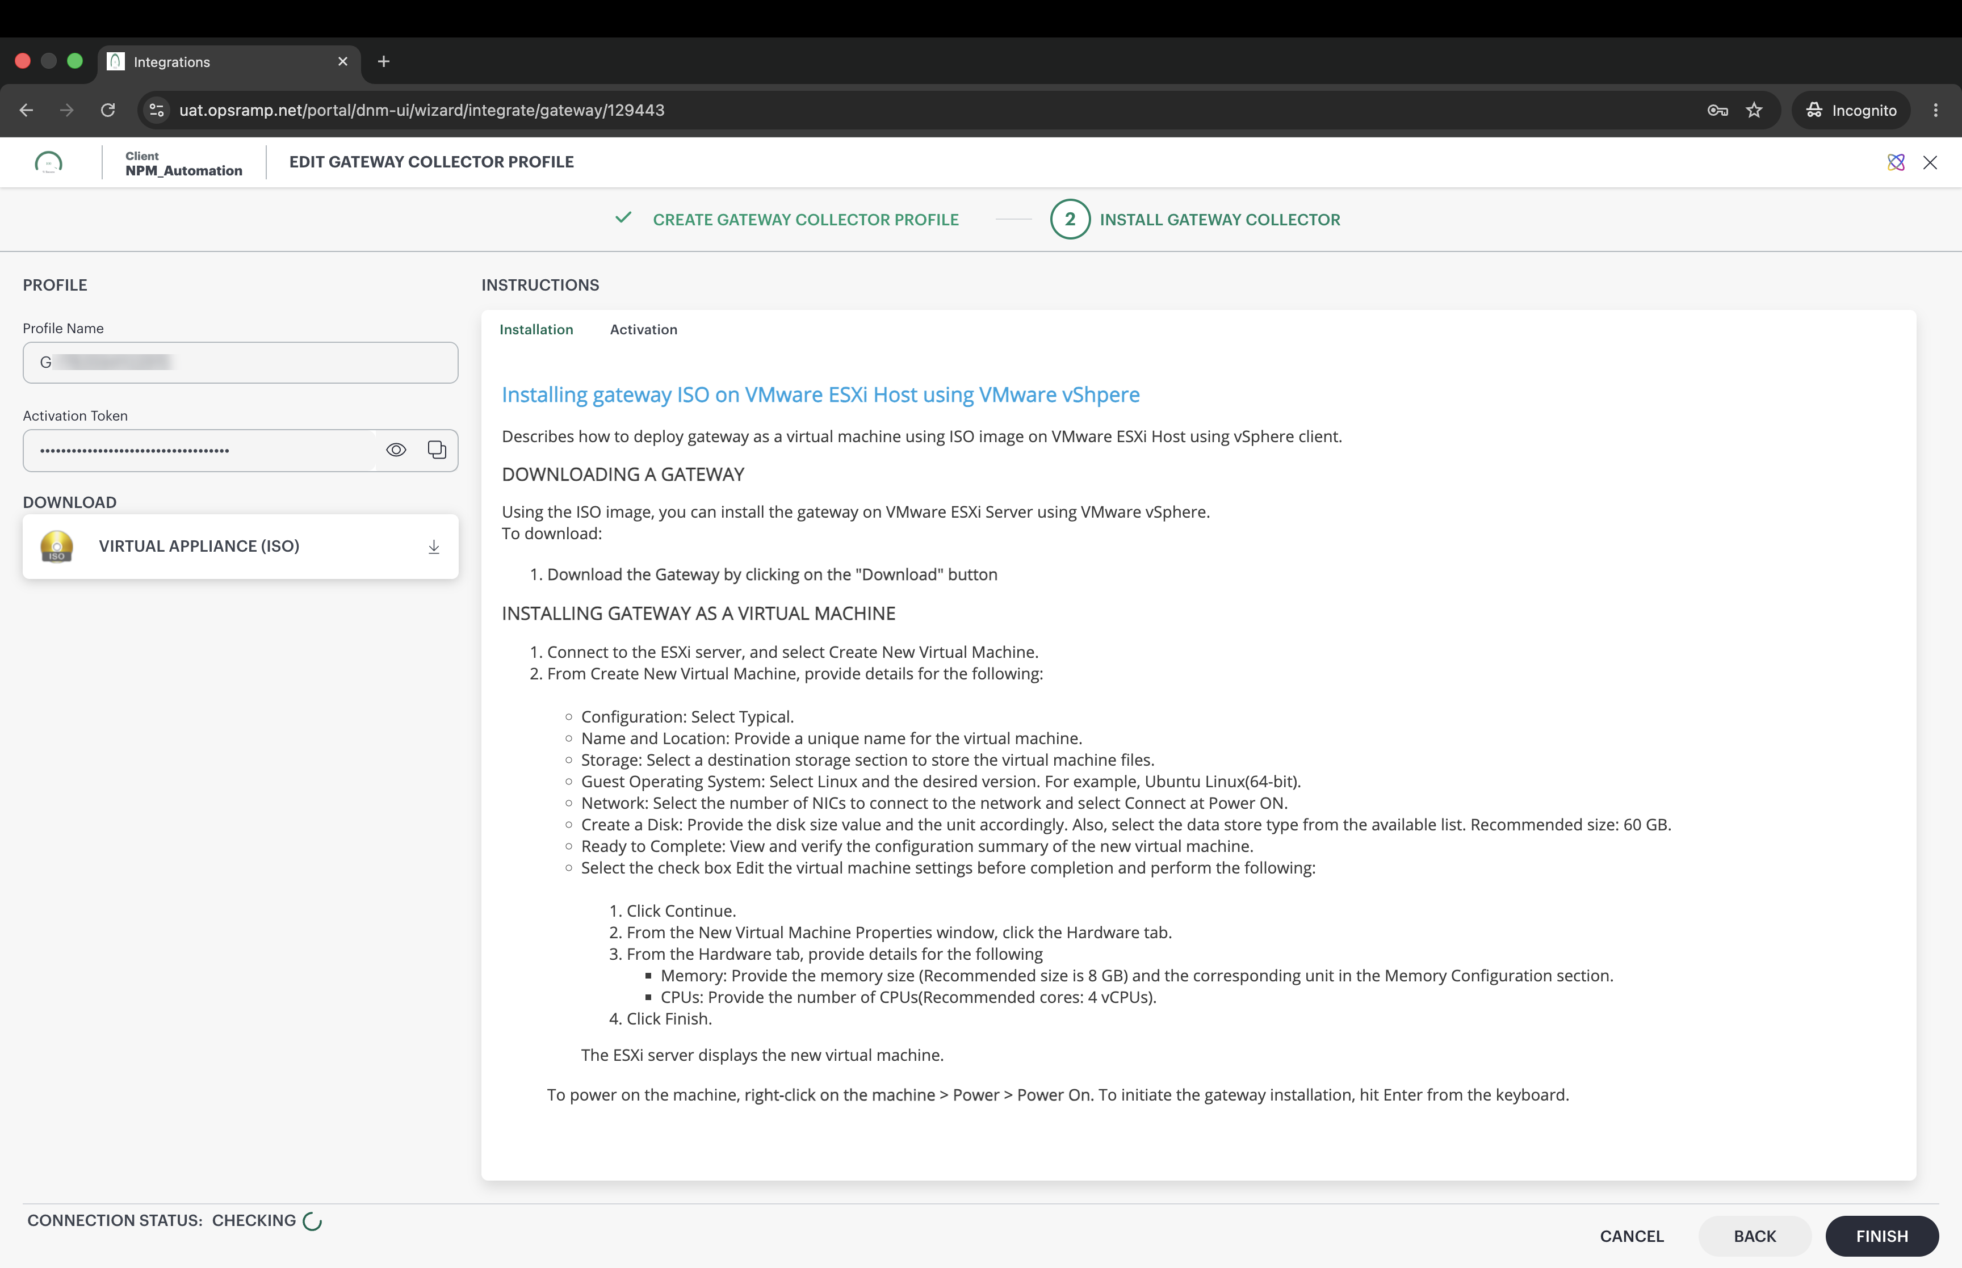Click the 'CONNECTION STATUS: CHECKING' text
The width and height of the screenshot is (1962, 1268).
click(x=161, y=1220)
